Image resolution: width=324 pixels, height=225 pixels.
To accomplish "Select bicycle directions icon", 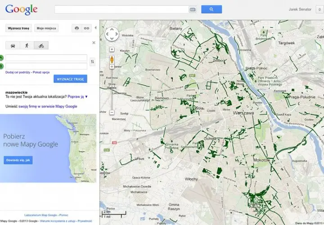I will click(x=41, y=45).
